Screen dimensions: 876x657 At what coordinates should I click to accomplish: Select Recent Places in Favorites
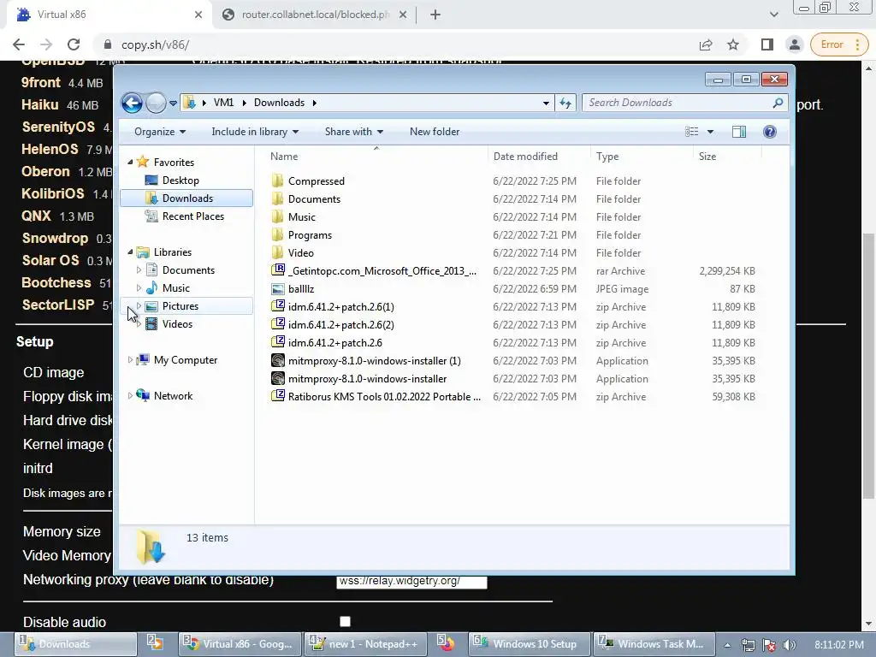[x=192, y=216]
